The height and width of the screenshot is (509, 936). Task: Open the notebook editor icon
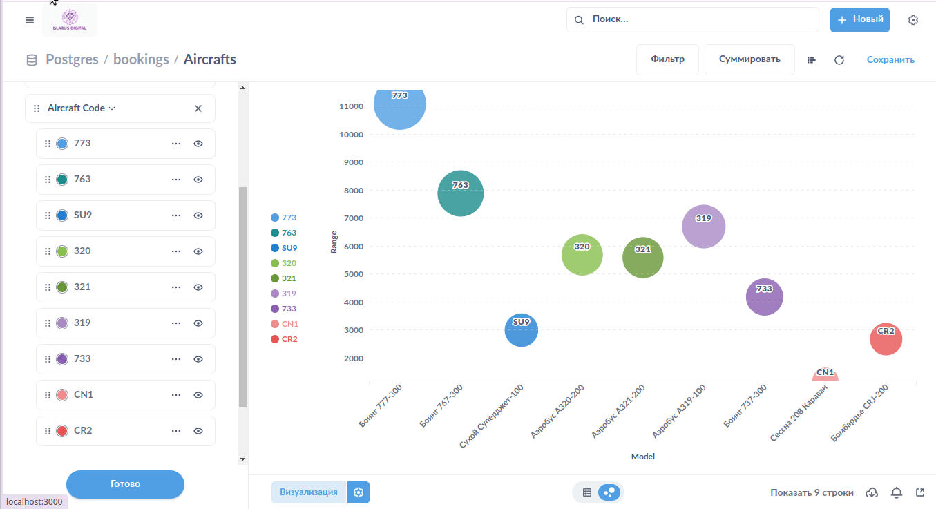(x=811, y=60)
